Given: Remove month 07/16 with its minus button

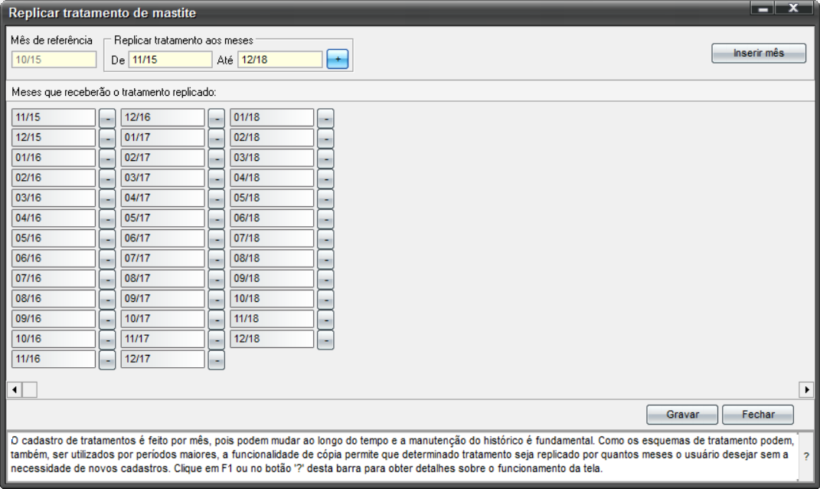Looking at the screenshot, I should 107,279.
